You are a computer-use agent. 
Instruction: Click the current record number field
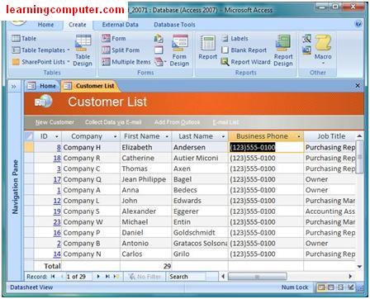[x=78, y=277]
